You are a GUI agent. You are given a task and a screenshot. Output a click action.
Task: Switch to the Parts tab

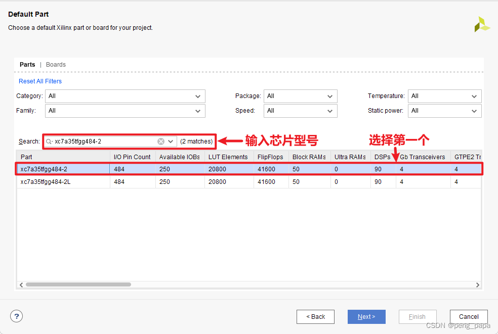[27, 65]
